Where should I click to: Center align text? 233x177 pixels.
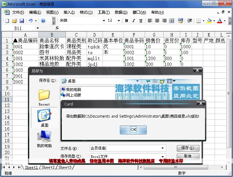pos(157,21)
